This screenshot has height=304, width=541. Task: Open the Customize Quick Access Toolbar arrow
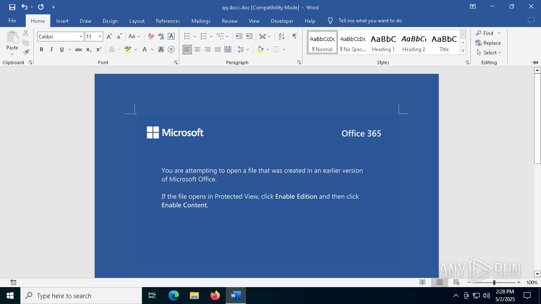[53, 7]
